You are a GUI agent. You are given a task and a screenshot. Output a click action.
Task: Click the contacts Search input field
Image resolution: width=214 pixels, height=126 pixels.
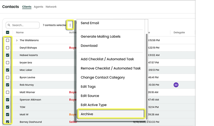[25, 25]
